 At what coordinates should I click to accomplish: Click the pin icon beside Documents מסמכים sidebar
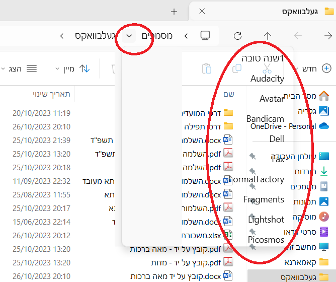click(253, 186)
